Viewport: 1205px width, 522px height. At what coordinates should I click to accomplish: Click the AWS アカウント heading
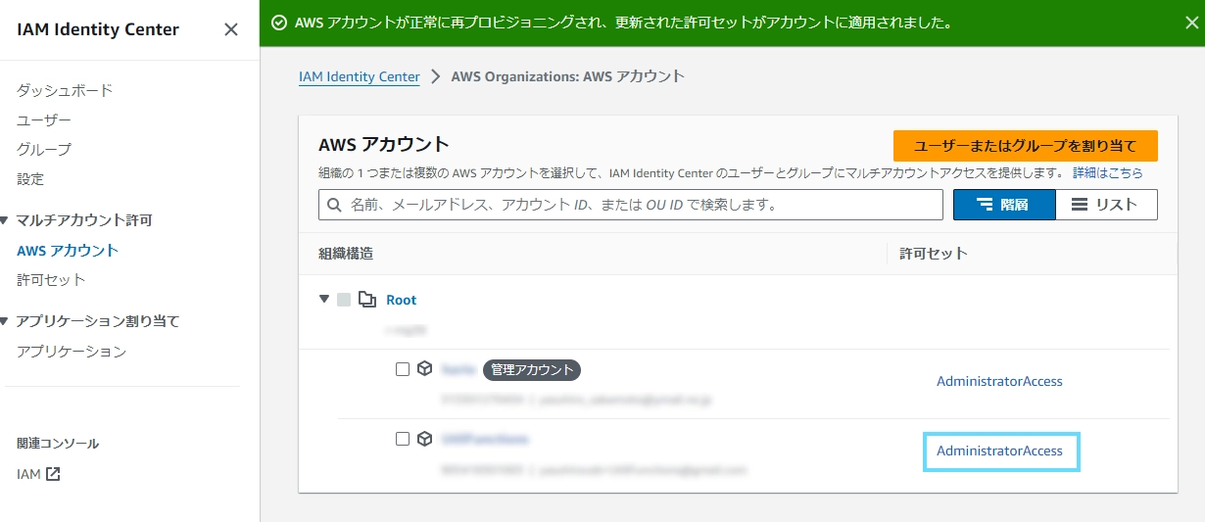coord(384,145)
